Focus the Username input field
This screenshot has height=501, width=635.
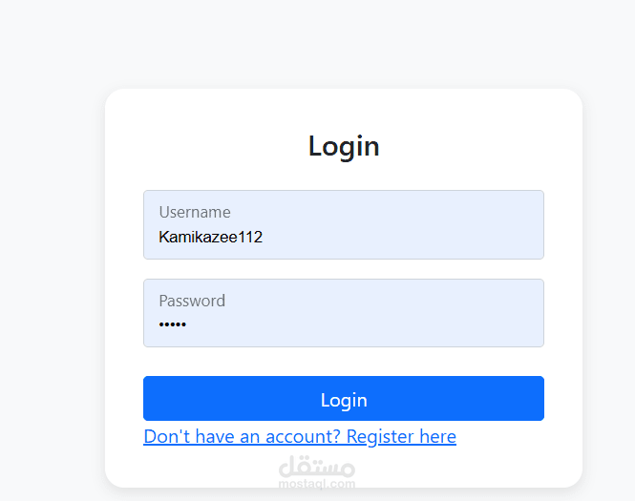(x=344, y=224)
